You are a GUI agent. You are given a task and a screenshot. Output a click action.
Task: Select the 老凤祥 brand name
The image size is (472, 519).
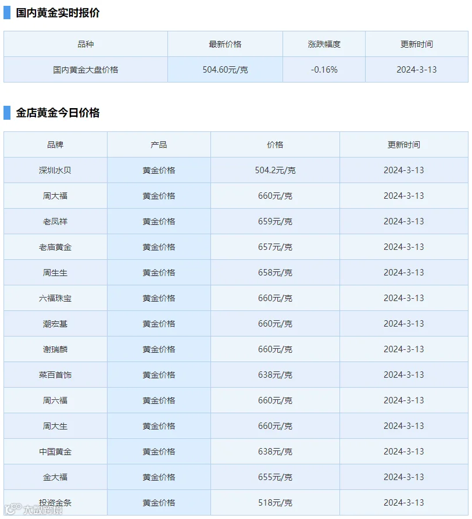tap(55, 221)
